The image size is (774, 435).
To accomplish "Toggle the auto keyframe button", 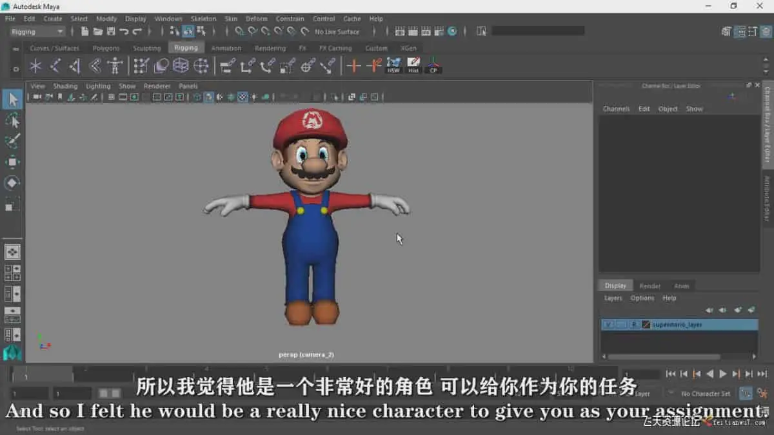I will tap(746, 393).
